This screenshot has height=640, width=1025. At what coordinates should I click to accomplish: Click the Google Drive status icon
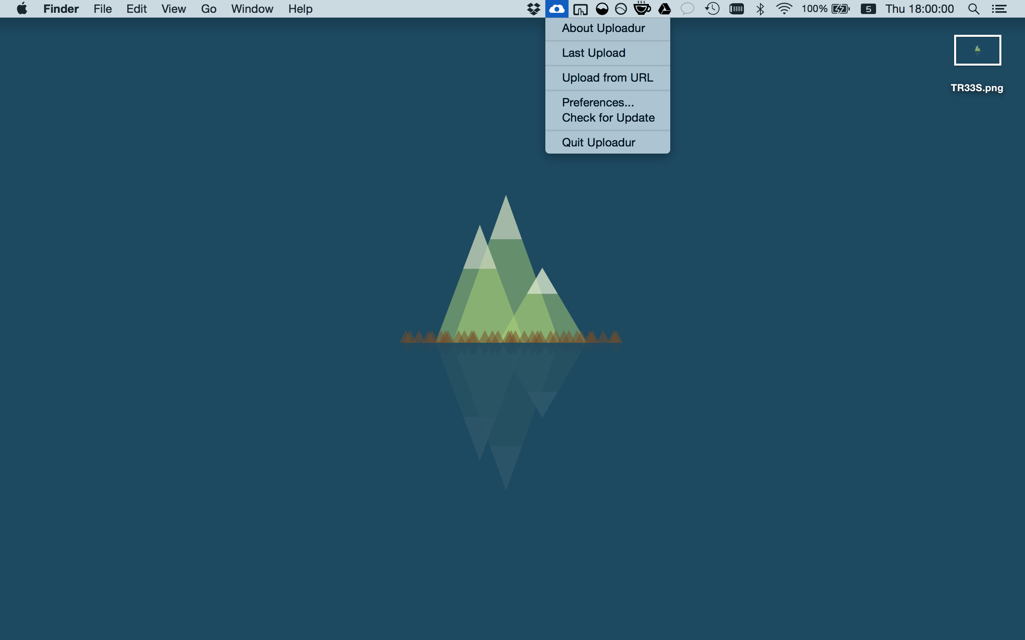point(665,9)
